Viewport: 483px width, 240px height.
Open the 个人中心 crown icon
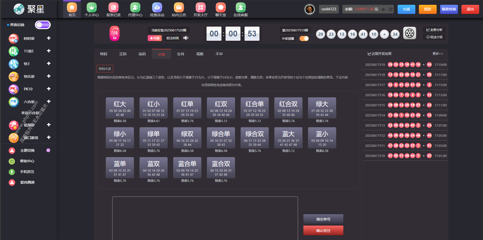91,8
